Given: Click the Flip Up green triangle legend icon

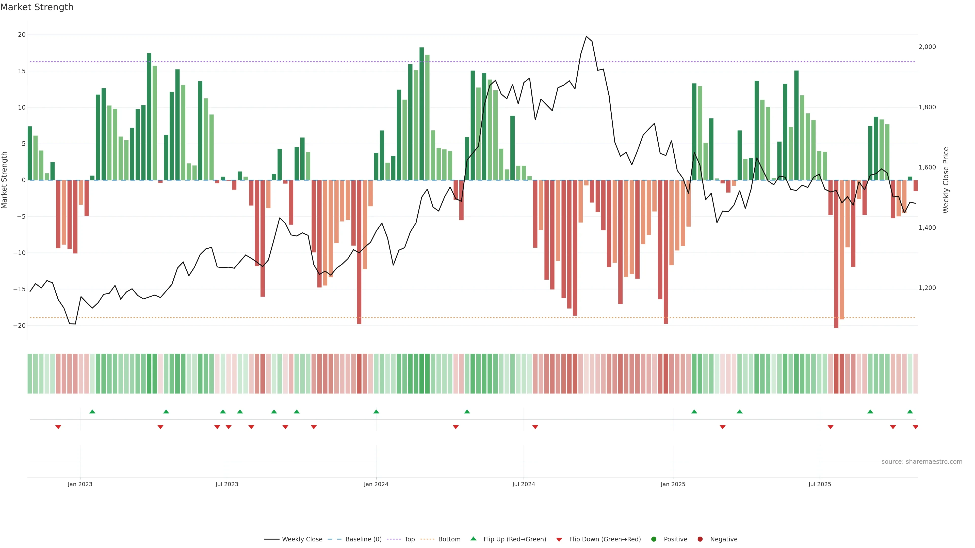Looking at the screenshot, I should click(473, 539).
